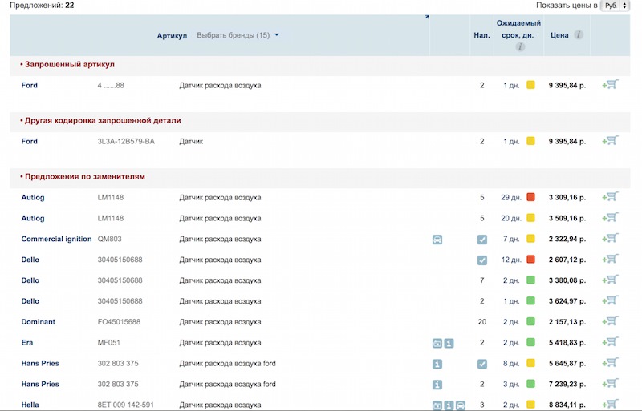Open info icon for Hans Pries 3 дн. row
Viewport: 642px width, 411px height.
click(437, 385)
